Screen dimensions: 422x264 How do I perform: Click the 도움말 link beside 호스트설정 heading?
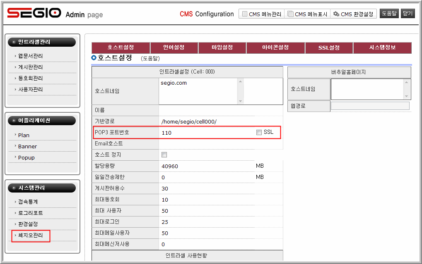click(150, 59)
